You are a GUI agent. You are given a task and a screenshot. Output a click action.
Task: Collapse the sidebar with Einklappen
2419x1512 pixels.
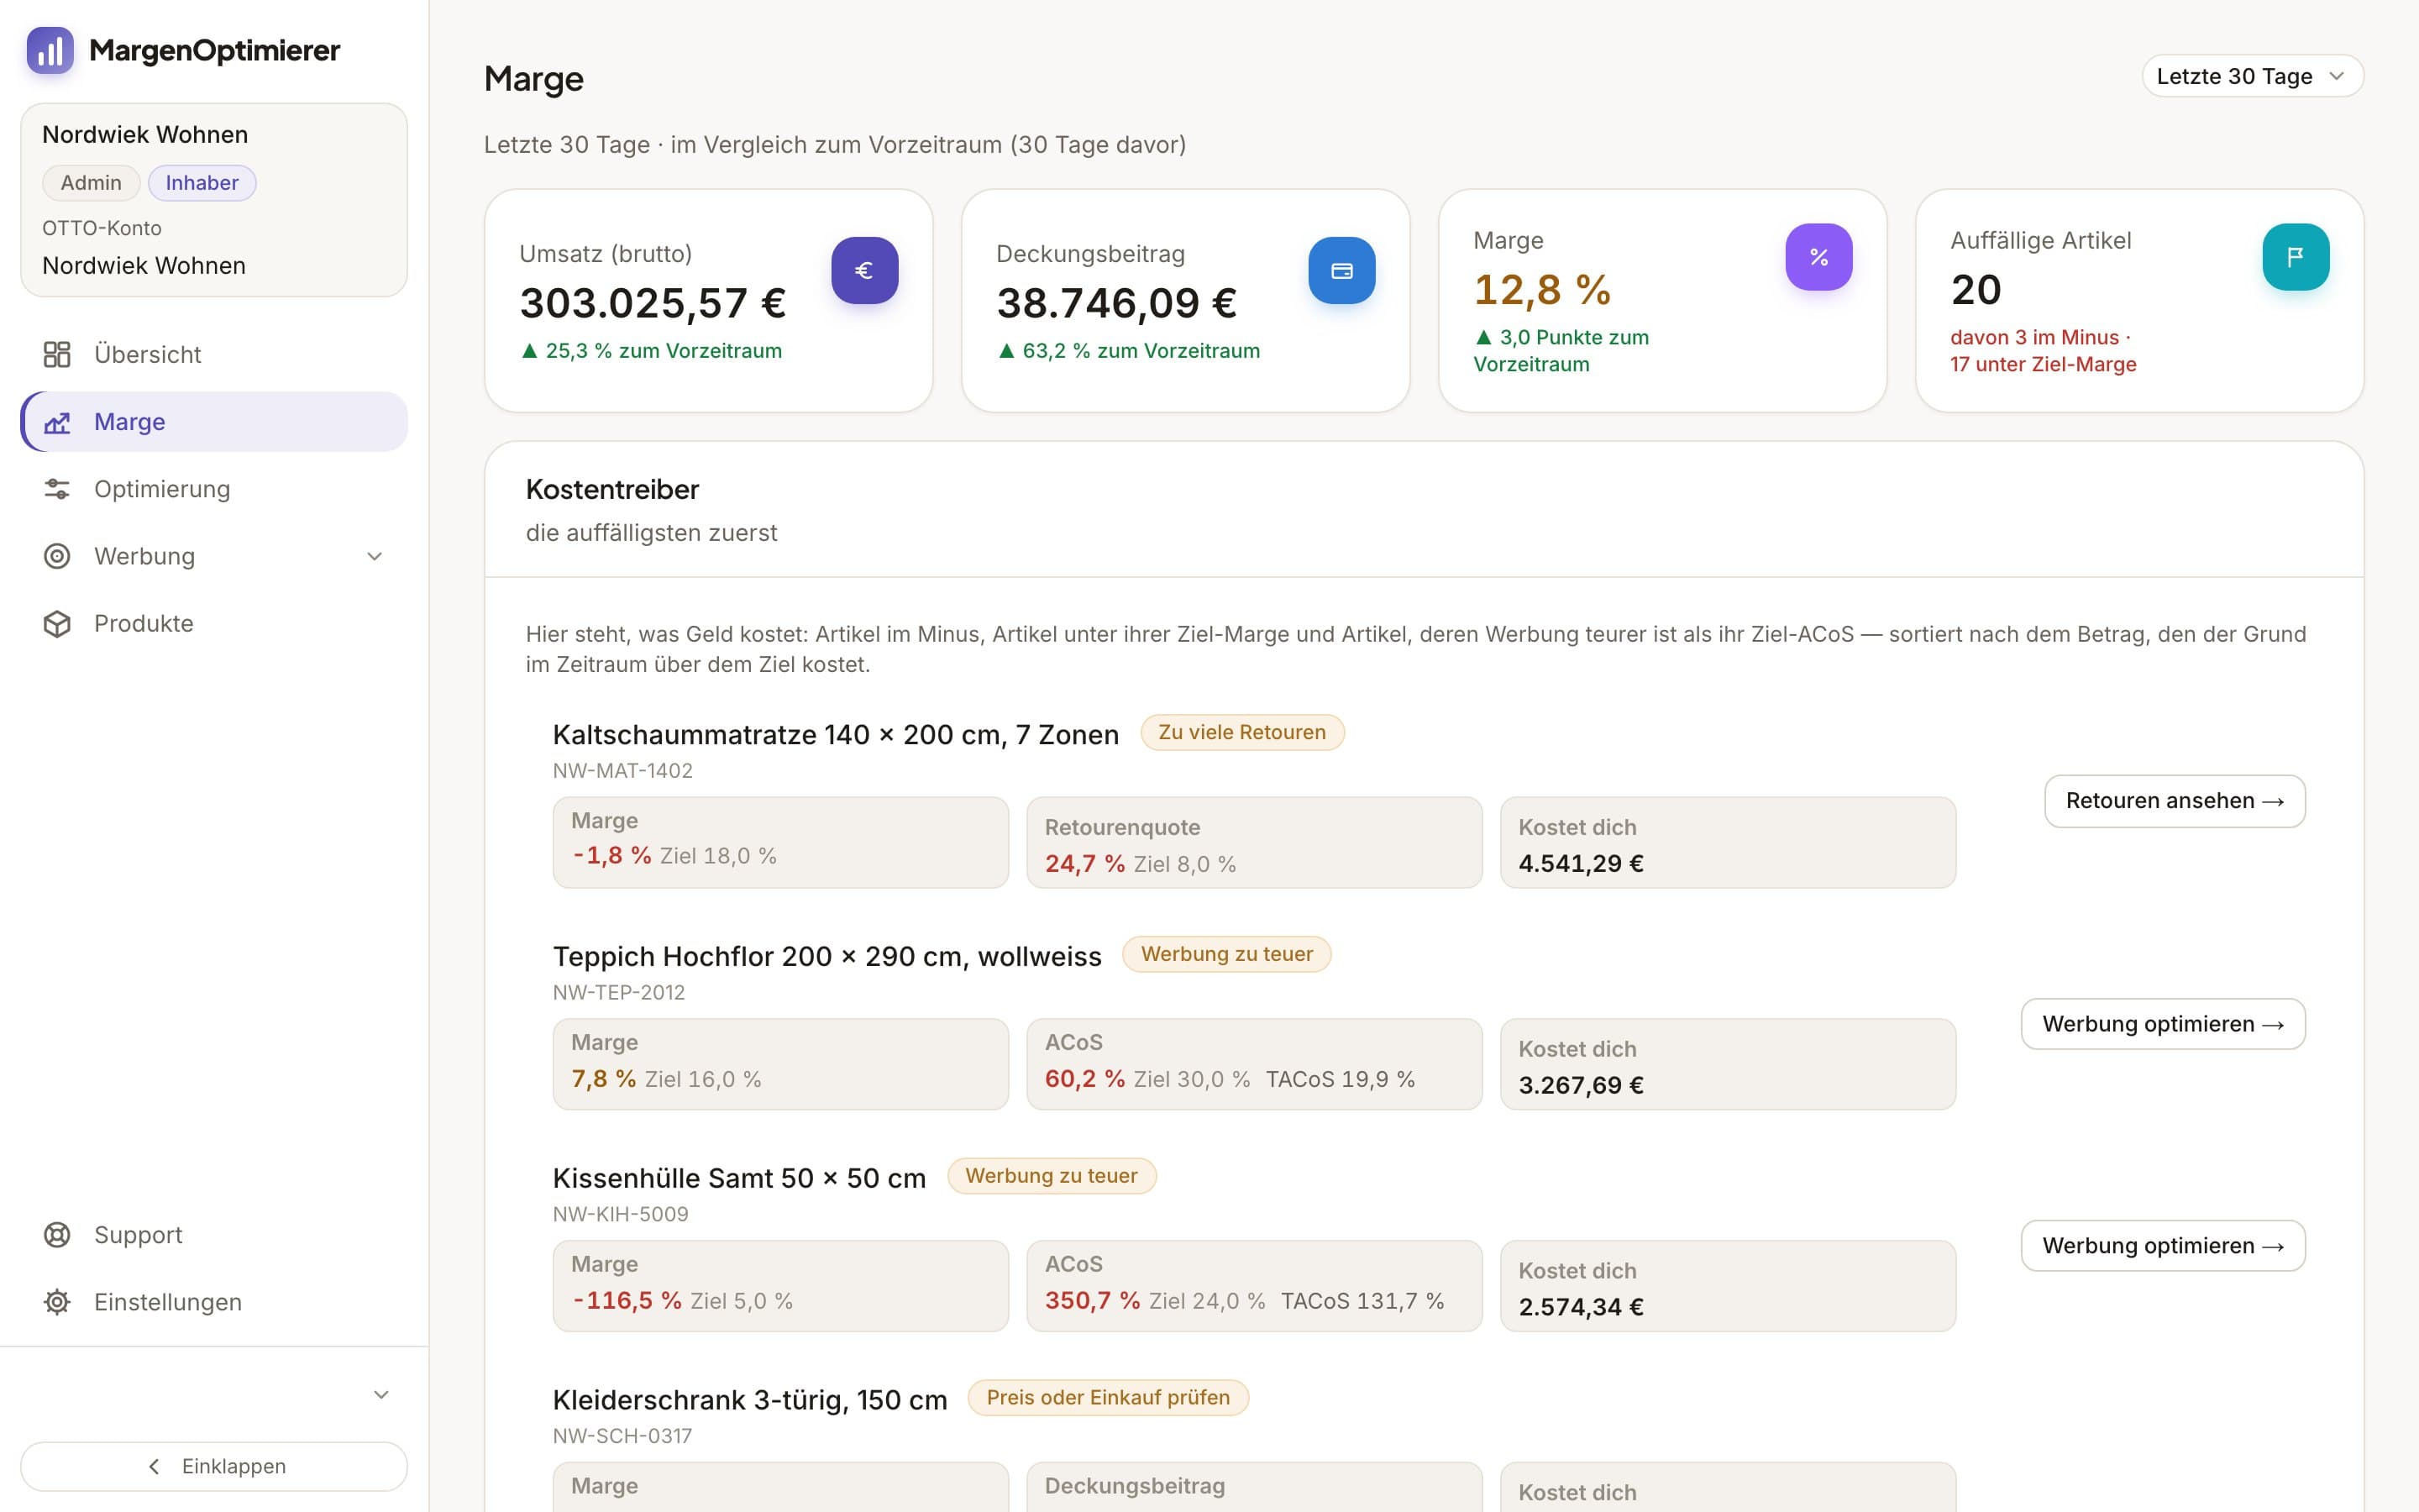(214, 1466)
